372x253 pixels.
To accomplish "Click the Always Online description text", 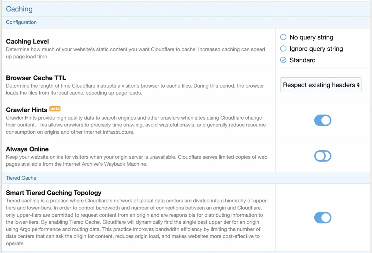I will pos(136,160).
